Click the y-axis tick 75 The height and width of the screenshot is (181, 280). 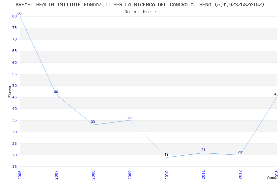click(x=14, y=28)
